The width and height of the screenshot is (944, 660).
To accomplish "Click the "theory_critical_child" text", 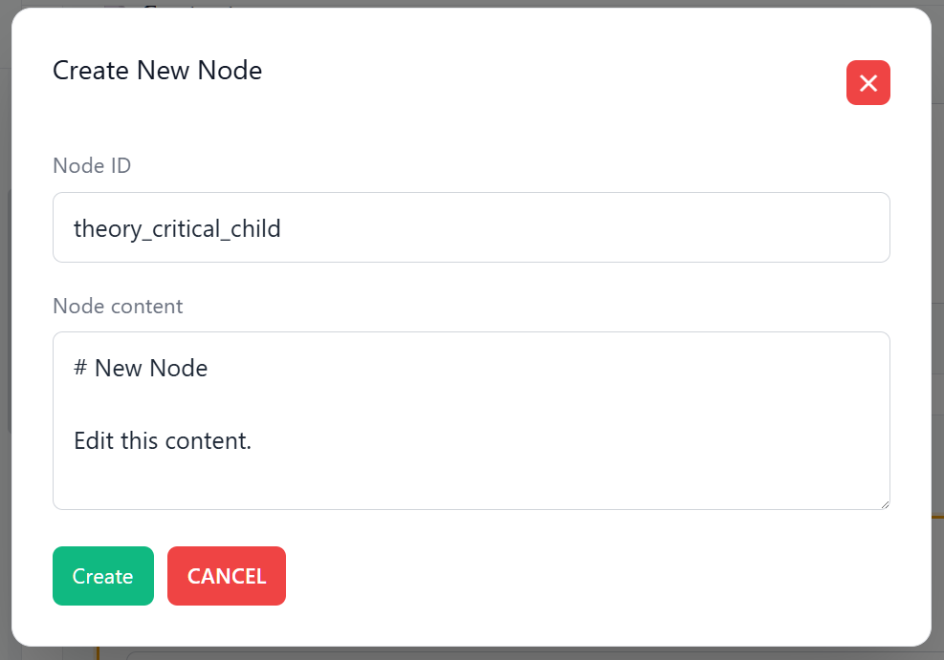I will tap(177, 228).
